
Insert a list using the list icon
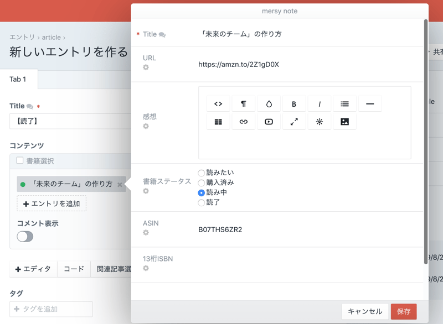point(344,104)
